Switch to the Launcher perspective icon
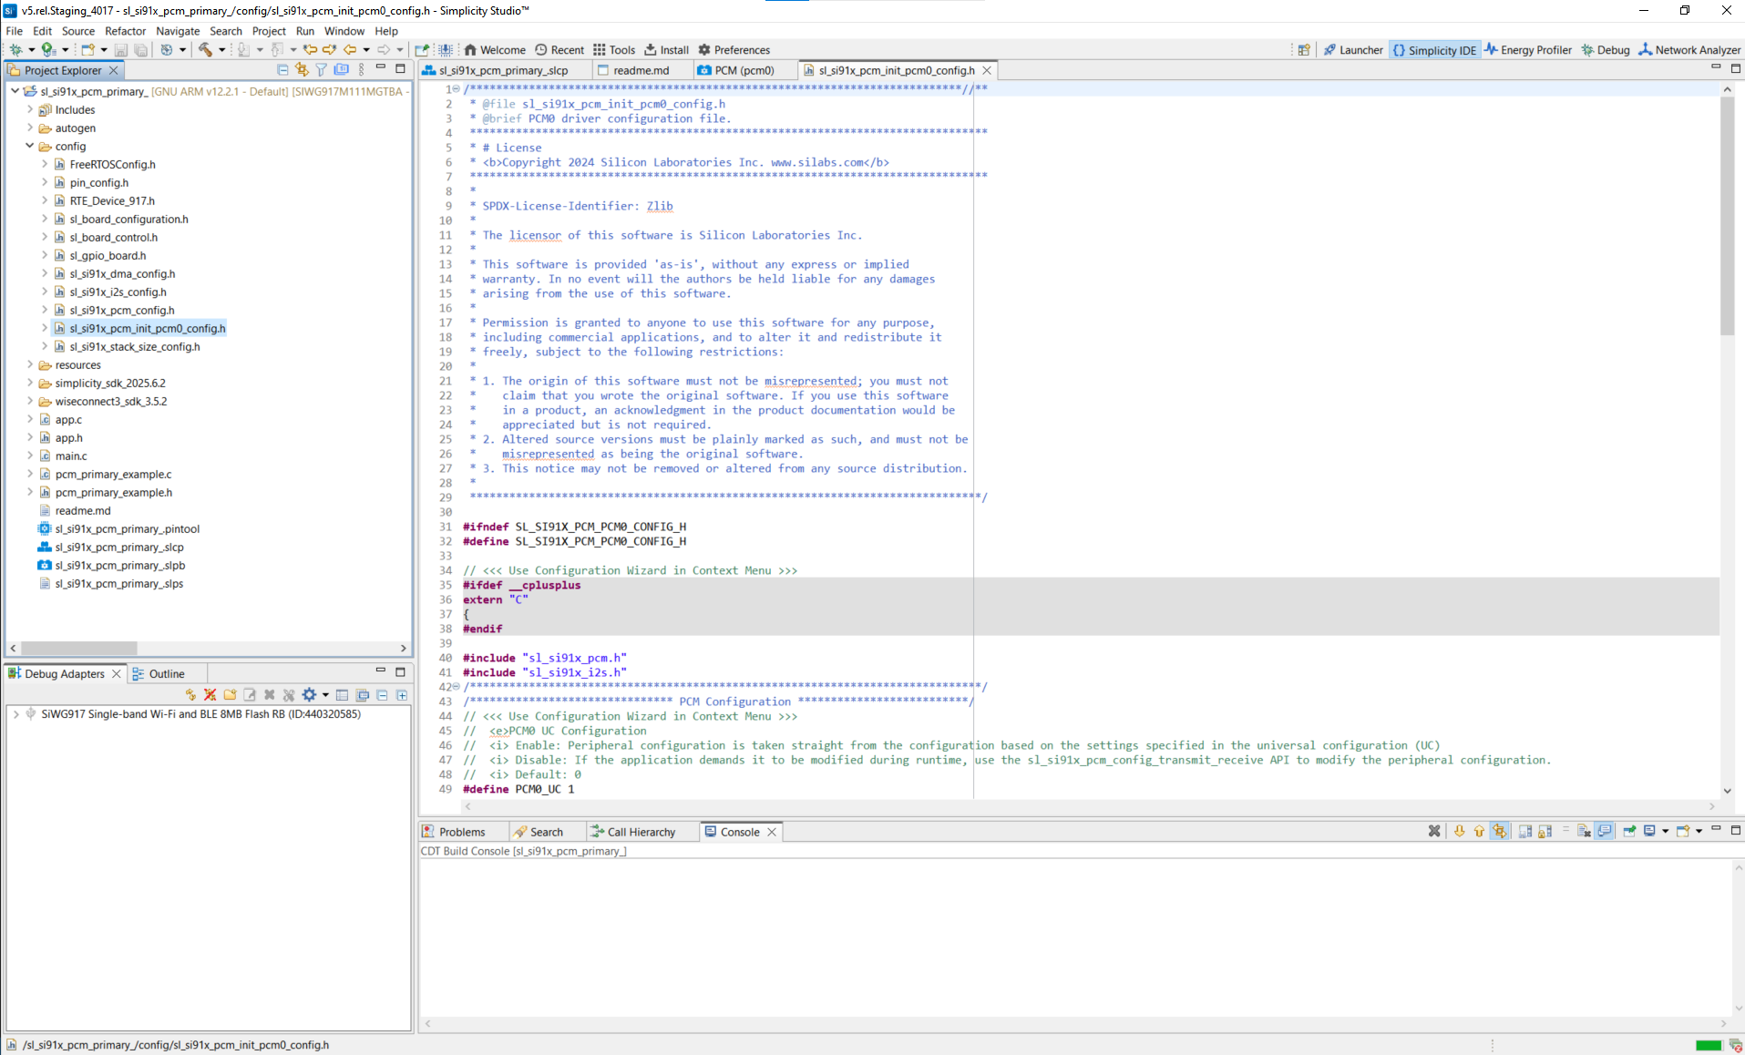The height and width of the screenshot is (1055, 1745). click(1353, 50)
